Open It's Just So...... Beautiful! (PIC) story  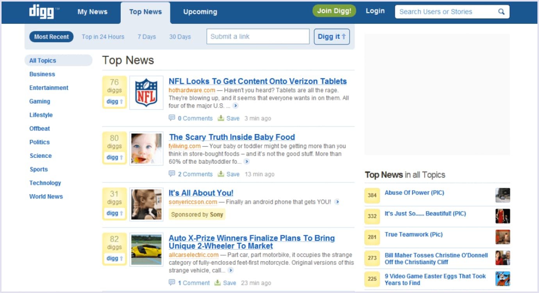[425, 214]
